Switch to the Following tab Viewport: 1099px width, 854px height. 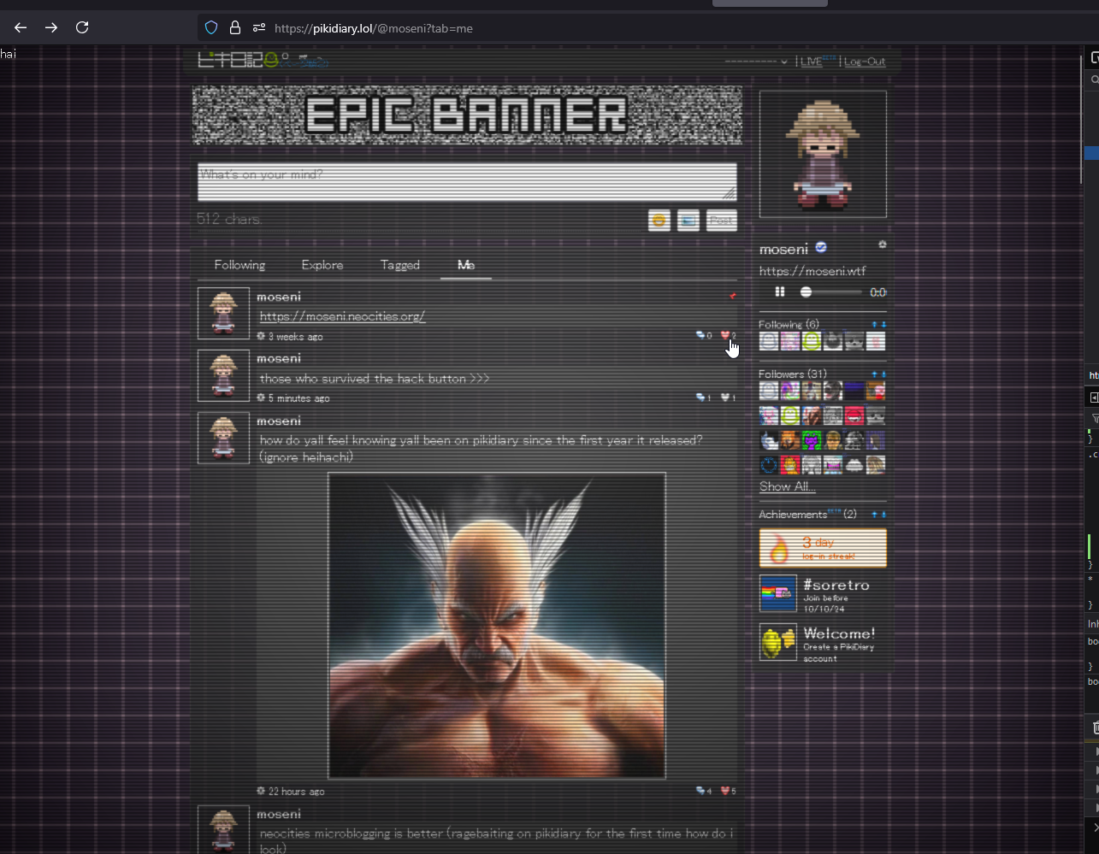[239, 265]
